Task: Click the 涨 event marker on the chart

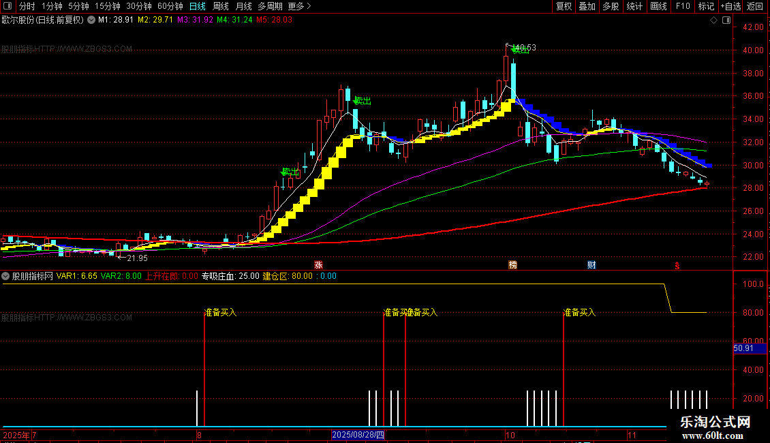Action: tap(318, 265)
